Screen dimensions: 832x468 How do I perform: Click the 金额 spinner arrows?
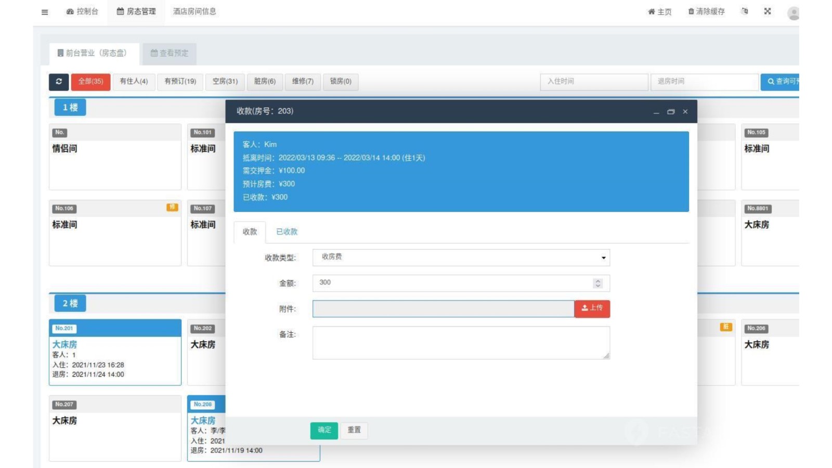pos(598,283)
